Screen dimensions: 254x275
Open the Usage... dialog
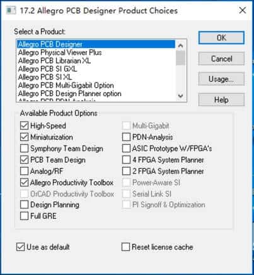point(221,79)
